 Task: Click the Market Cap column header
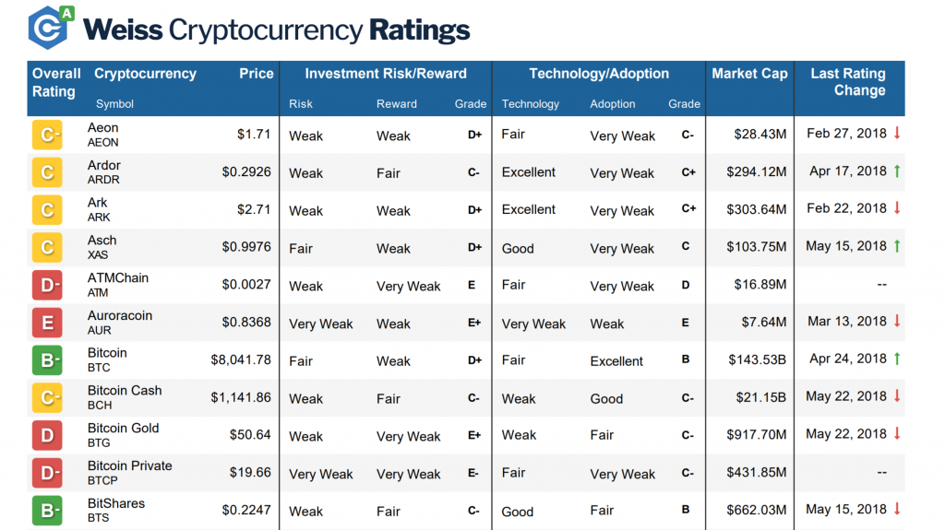point(749,74)
